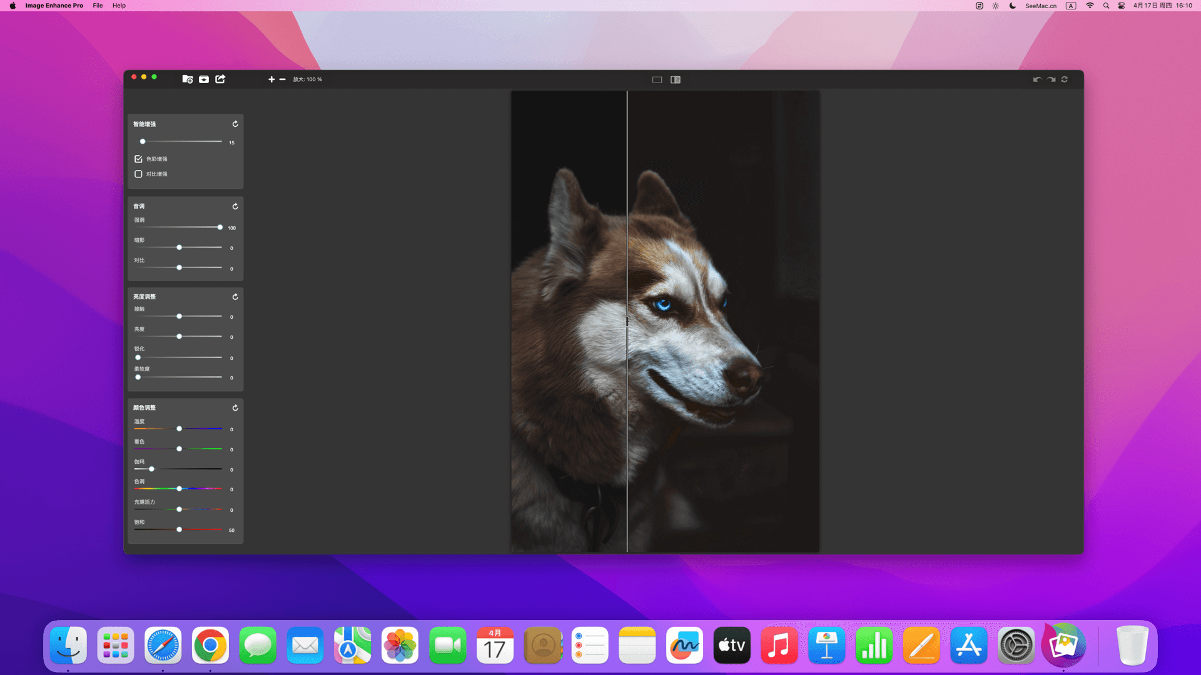Click the redo arrow icon

(1051, 79)
